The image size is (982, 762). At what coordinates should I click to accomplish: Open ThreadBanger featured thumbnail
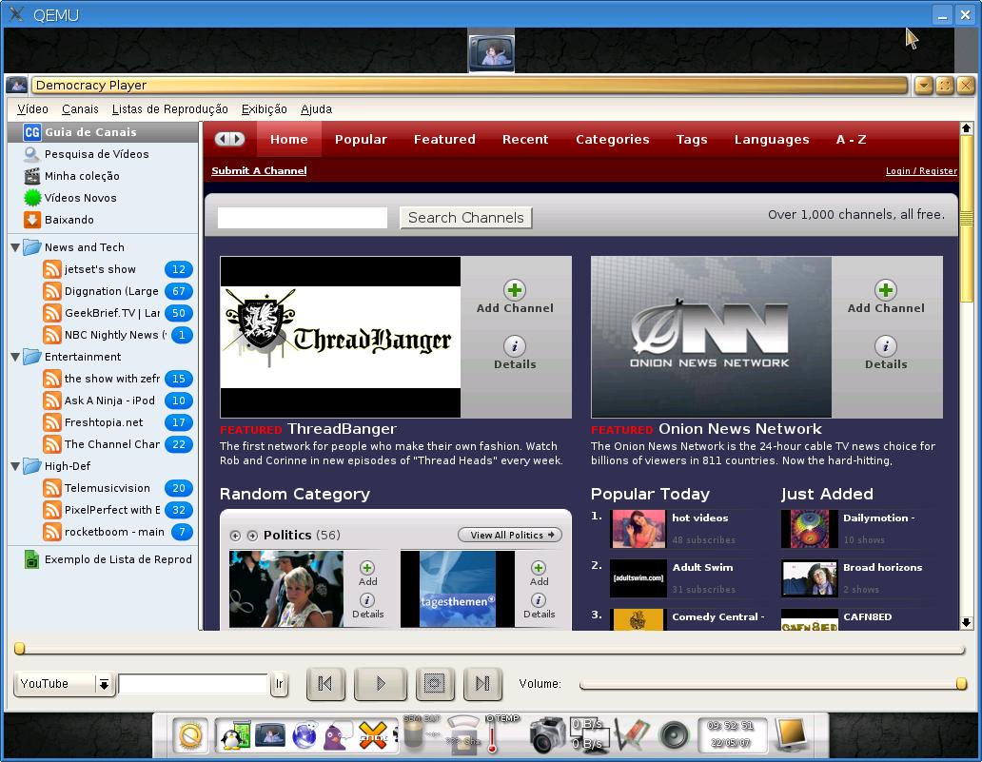point(340,337)
